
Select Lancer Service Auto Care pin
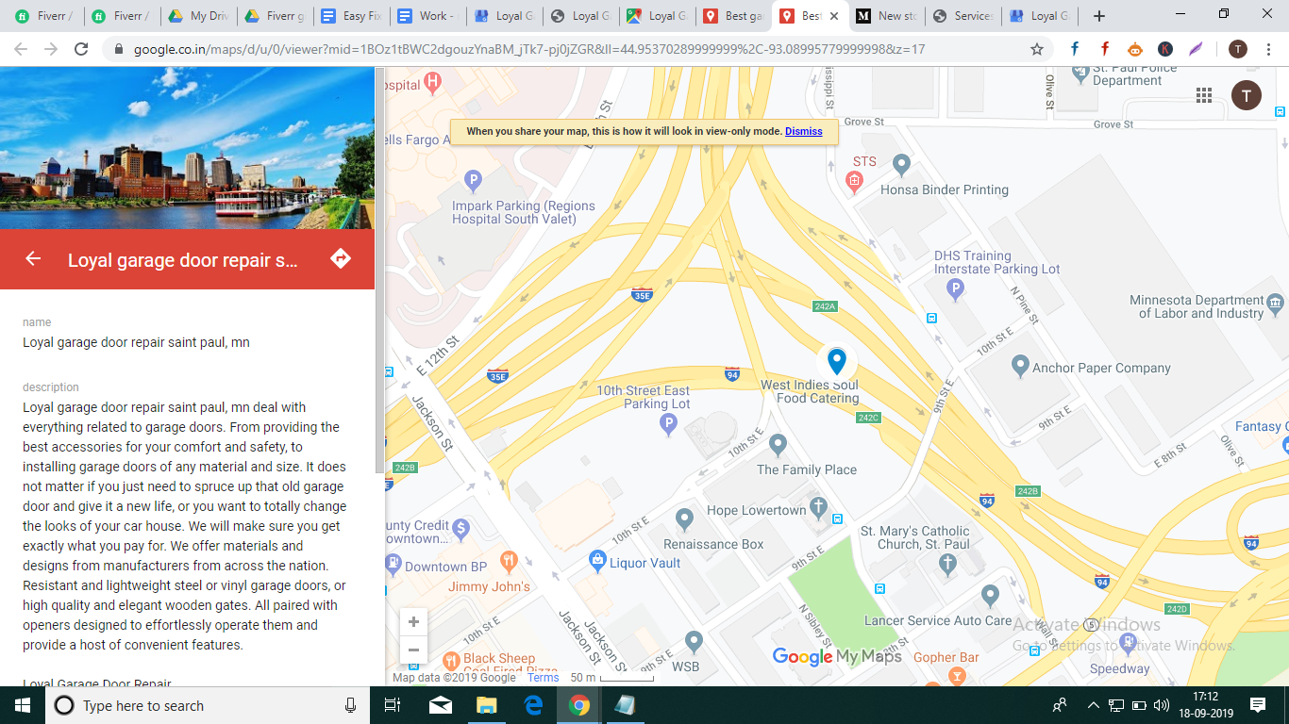[x=990, y=596]
